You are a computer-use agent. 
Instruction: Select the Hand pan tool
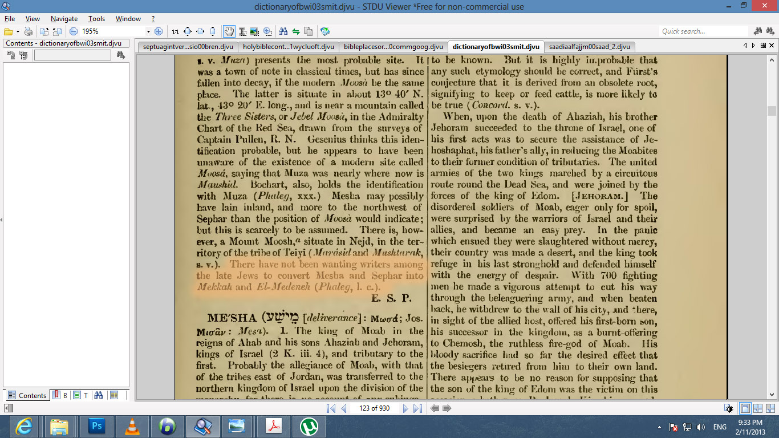(x=229, y=31)
